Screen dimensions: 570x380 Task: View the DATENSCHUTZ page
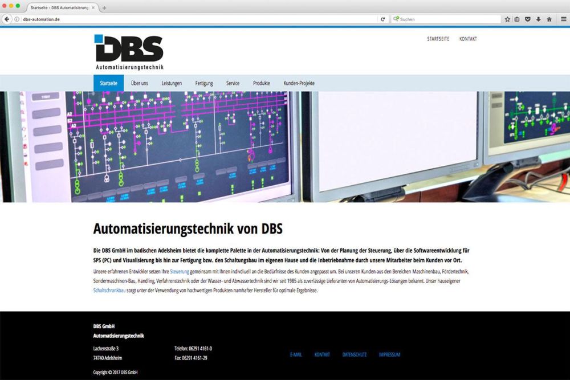pos(354,354)
